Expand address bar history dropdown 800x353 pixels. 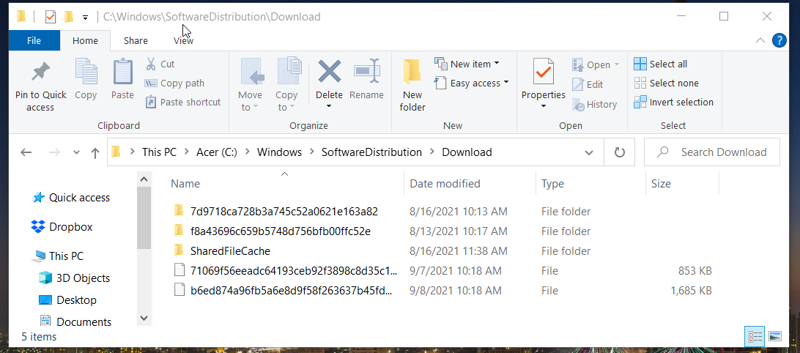point(589,152)
